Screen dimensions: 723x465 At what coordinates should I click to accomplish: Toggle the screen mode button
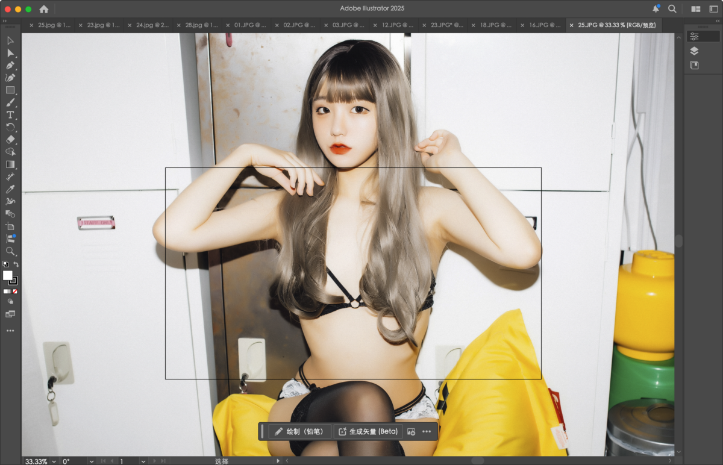point(10,314)
